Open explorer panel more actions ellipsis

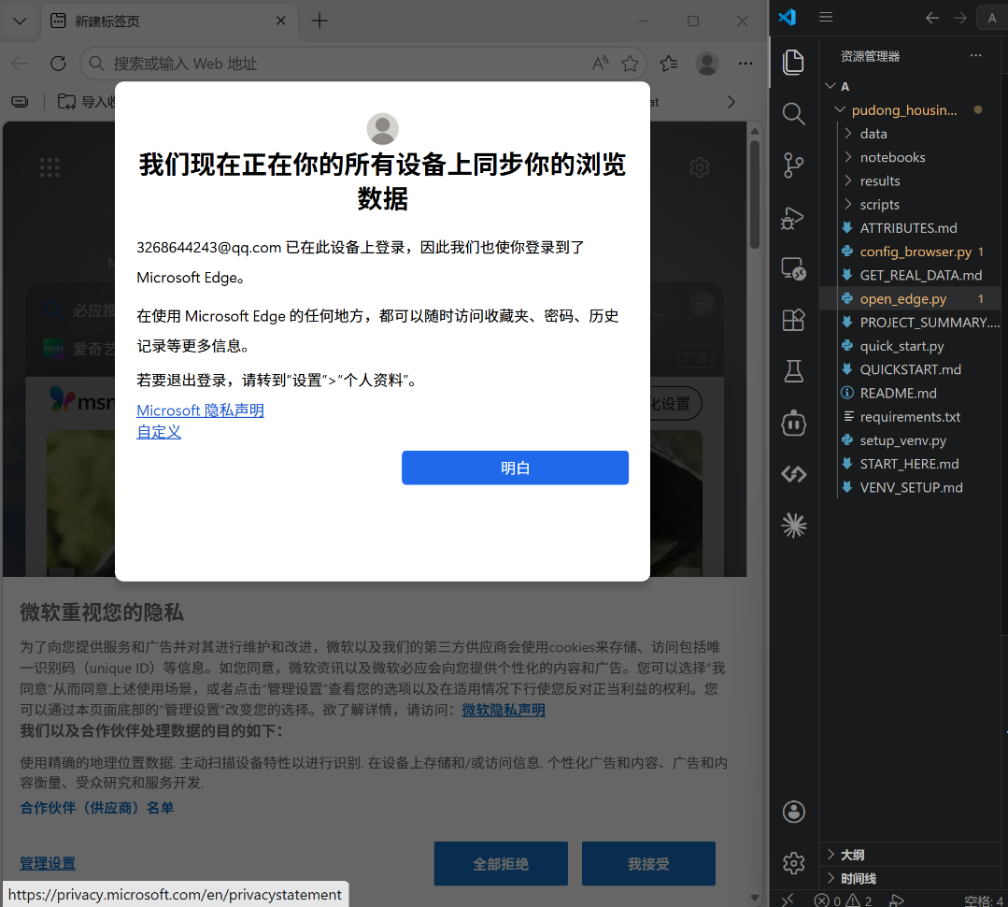(x=976, y=55)
